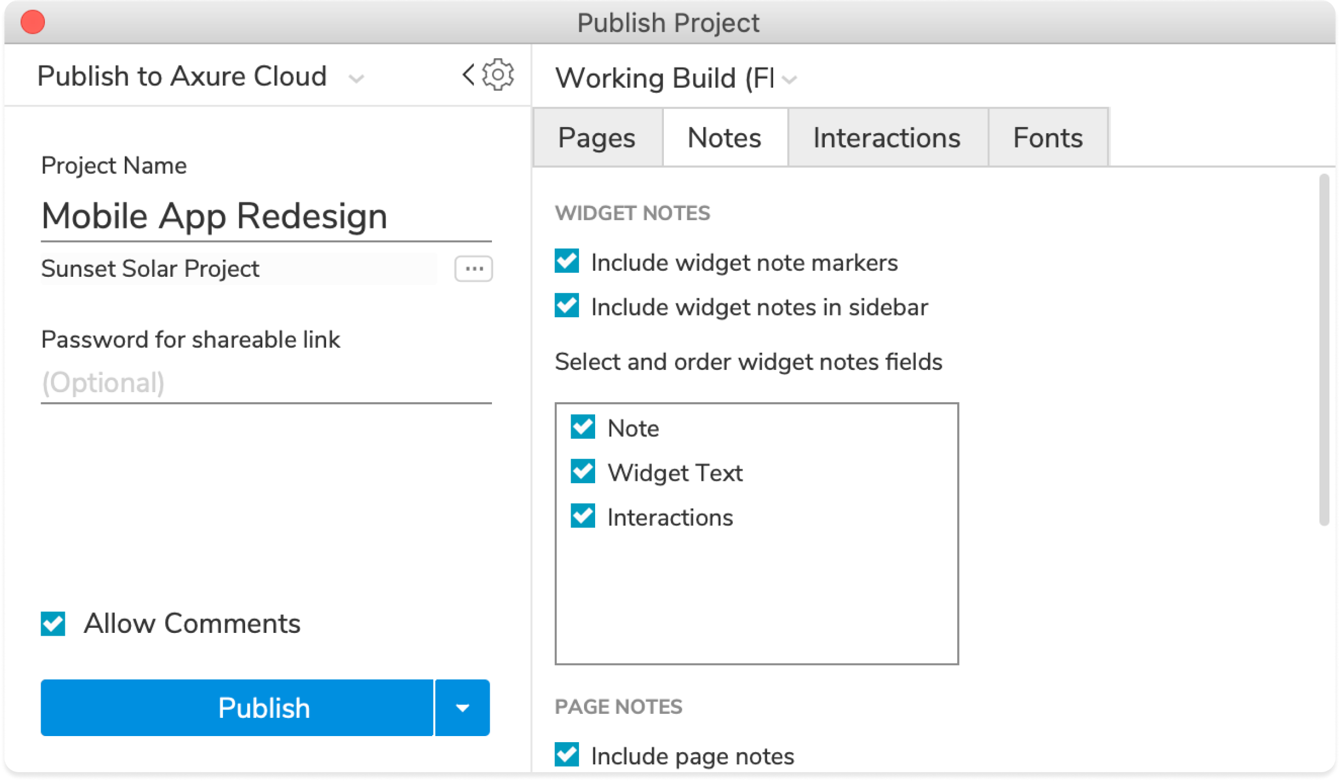This screenshot has width=1340, height=781.
Task: Uncheck the Note field checkbox
Action: pyautogui.click(x=583, y=427)
